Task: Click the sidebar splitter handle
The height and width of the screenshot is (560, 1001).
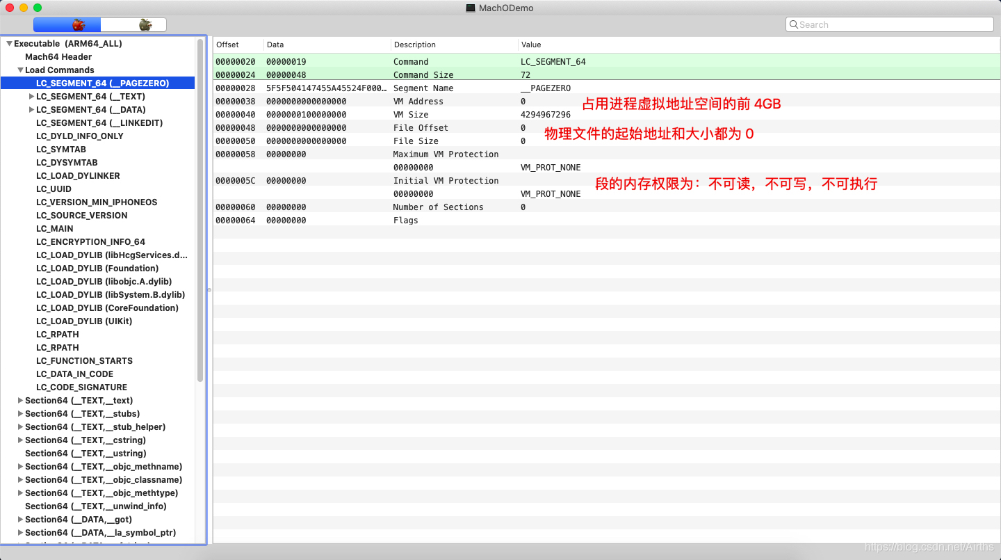Action: (209, 289)
